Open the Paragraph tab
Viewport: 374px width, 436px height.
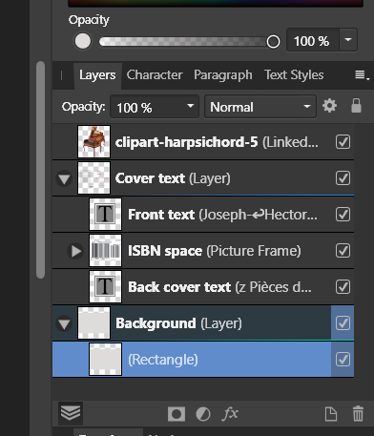coord(223,75)
